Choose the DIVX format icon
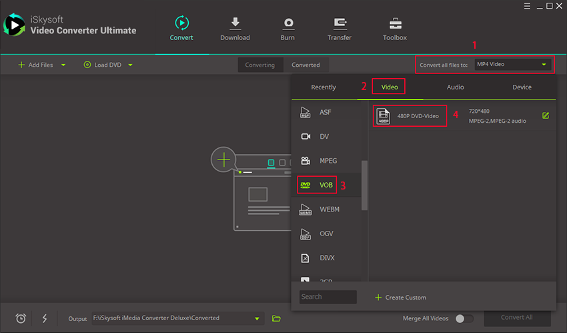This screenshot has height=333, width=567. [x=306, y=258]
